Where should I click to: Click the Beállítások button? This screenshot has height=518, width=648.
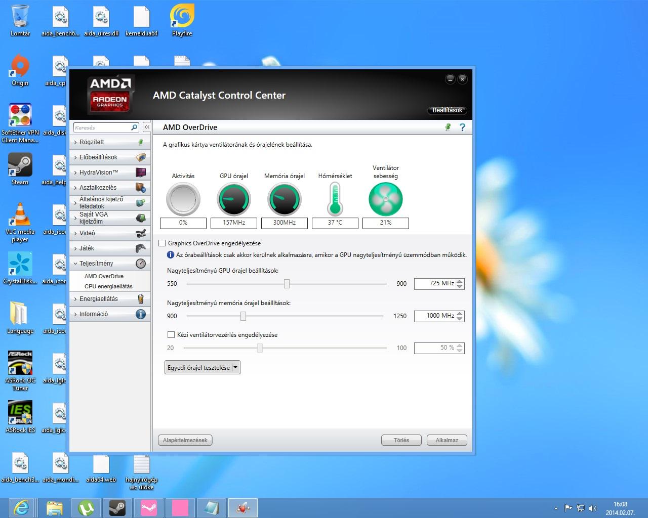click(447, 110)
